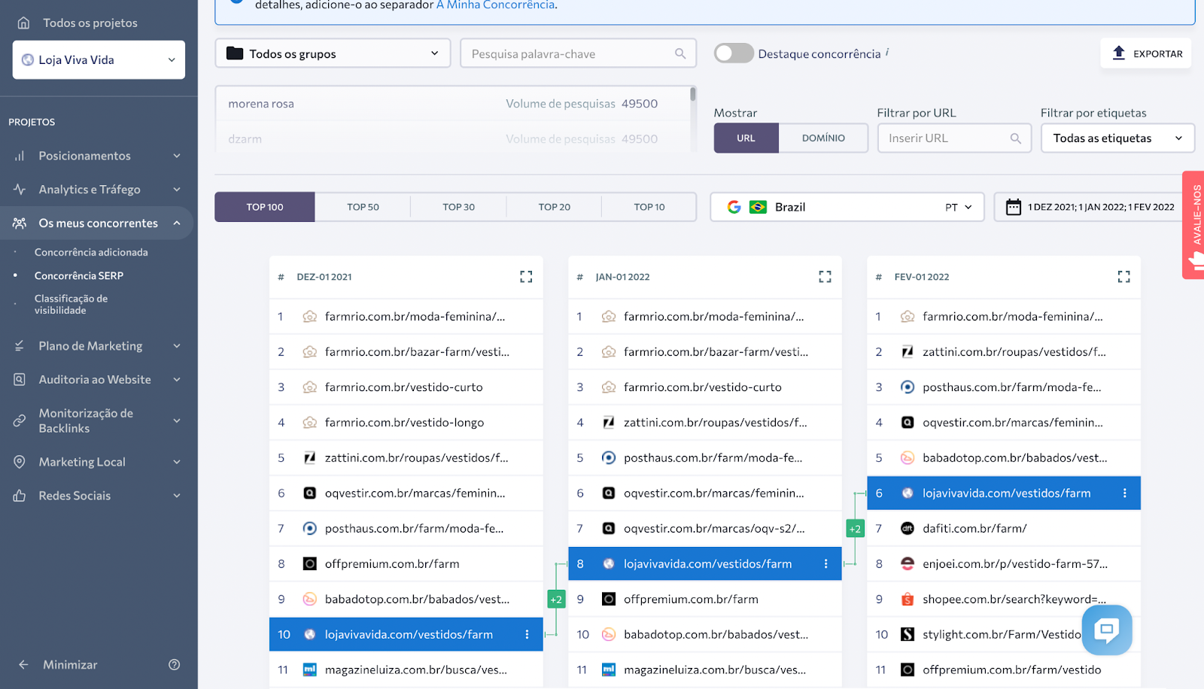Select the TOP 20 tab
Screen dimensions: 1204x689
click(x=554, y=207)
